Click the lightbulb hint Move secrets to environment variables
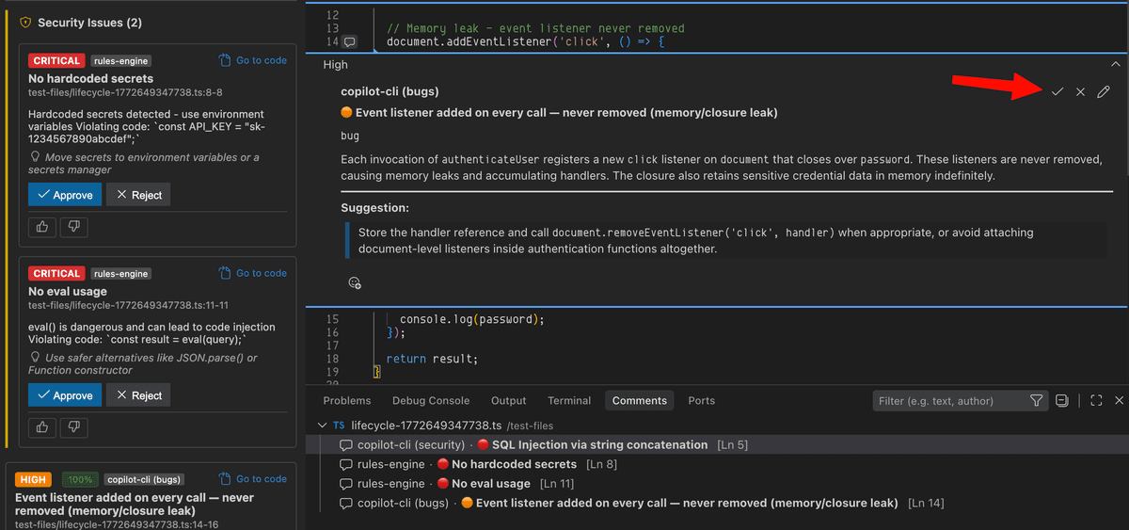The width and height of the screenshot is (1129, 530). tap(144, 164)
